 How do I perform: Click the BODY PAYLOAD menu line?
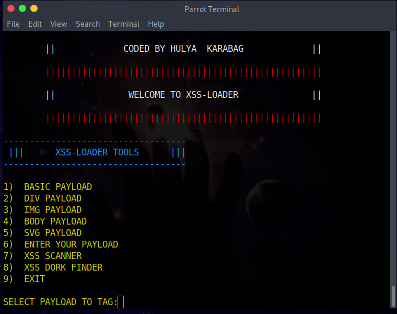(45, 221)
